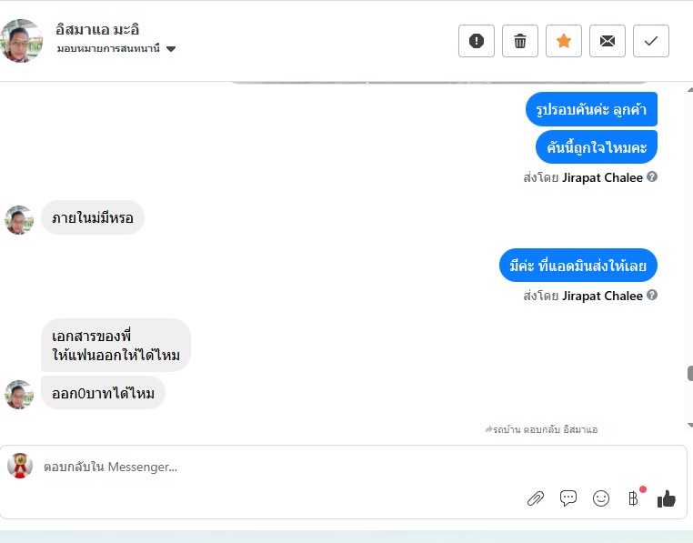Open saved replies speech bubble icon
This screenshot has width=693, height=543.
(x=567, y=498)
